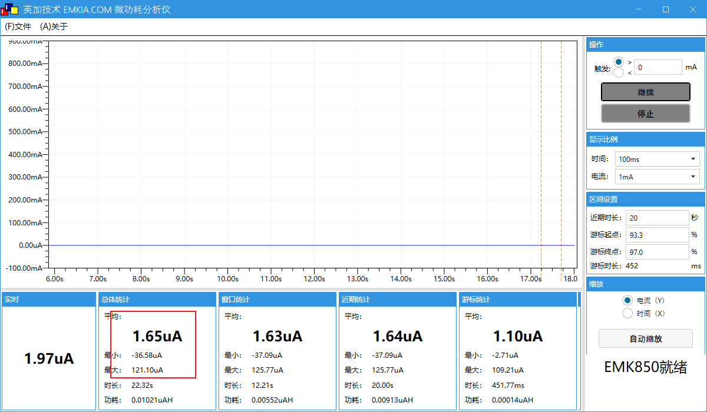
Task: Click the 近期时长 seconds field
Action: 657,218
